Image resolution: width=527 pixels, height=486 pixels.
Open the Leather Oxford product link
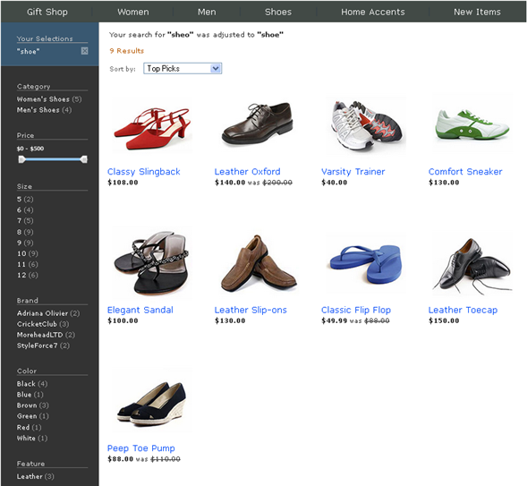tap(247, 172)
